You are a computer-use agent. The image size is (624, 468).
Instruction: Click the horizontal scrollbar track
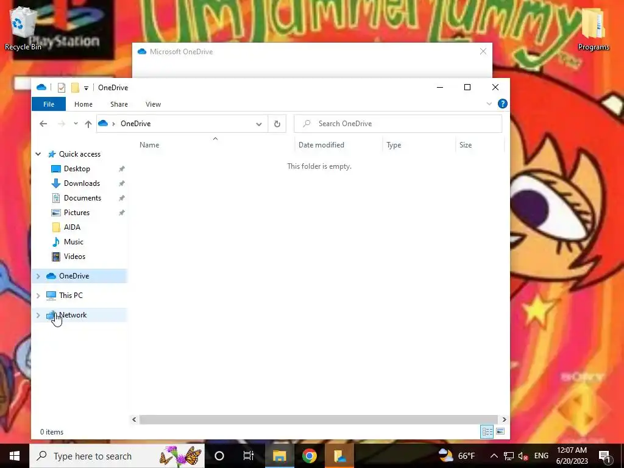[x=319, y=419]
